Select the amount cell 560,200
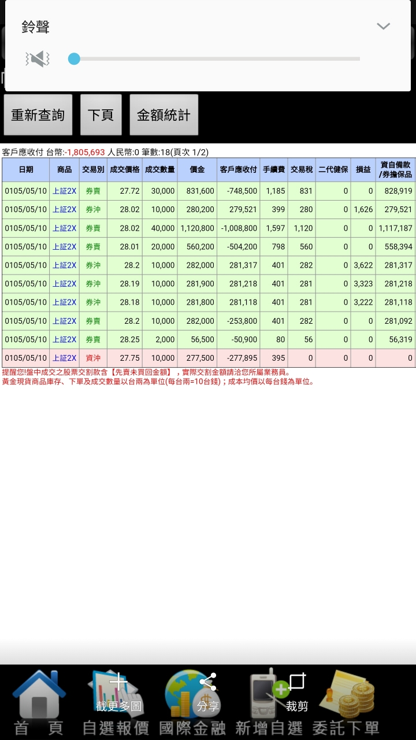This screenshot has height=740, width=416. pos(197,247)
